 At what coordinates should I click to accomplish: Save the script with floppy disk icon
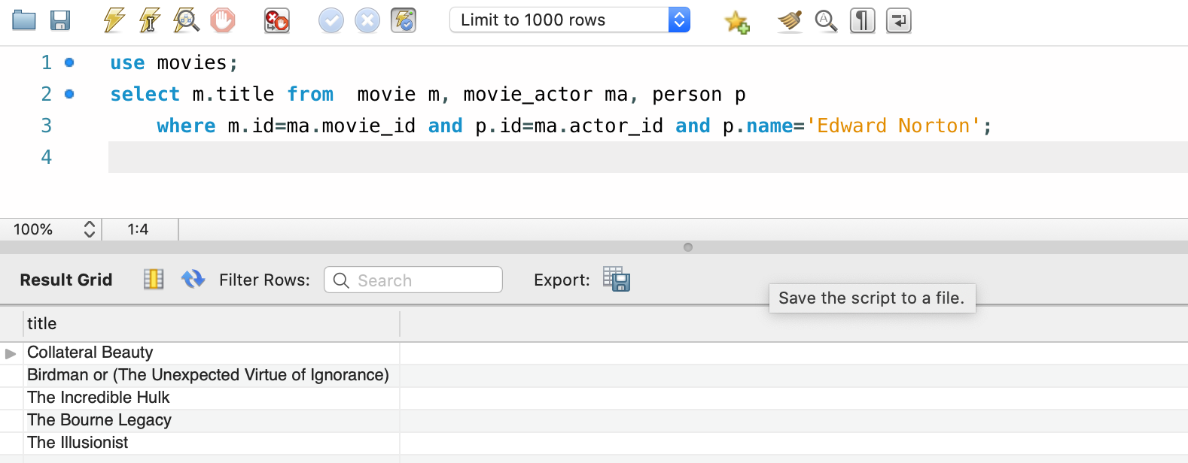(60, 20)
